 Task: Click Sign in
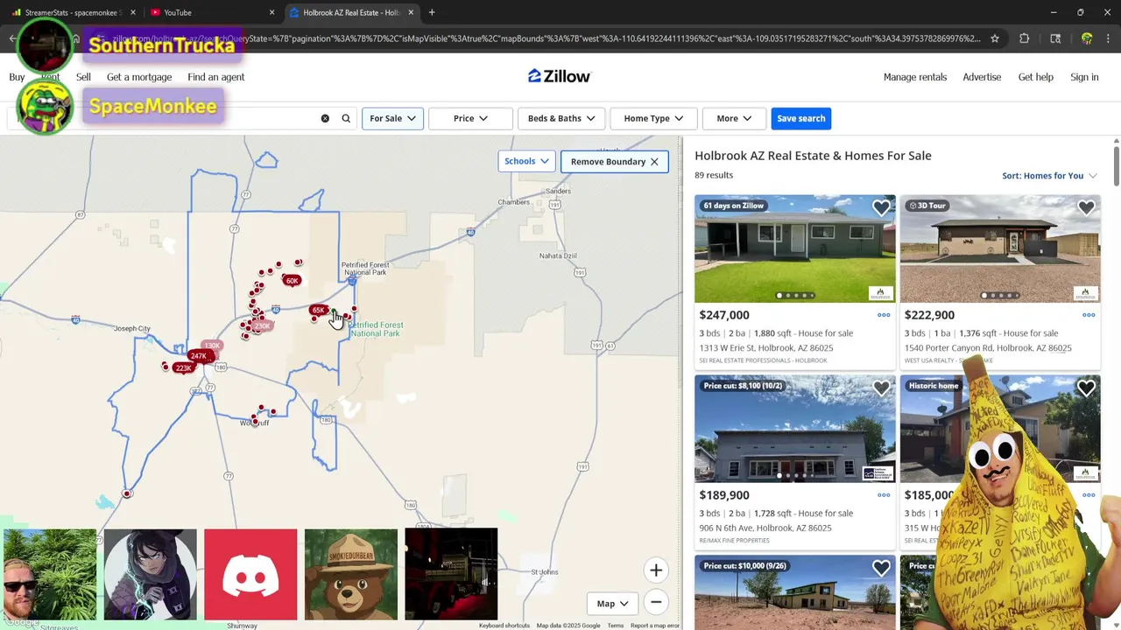click(x=1084, y=77)
